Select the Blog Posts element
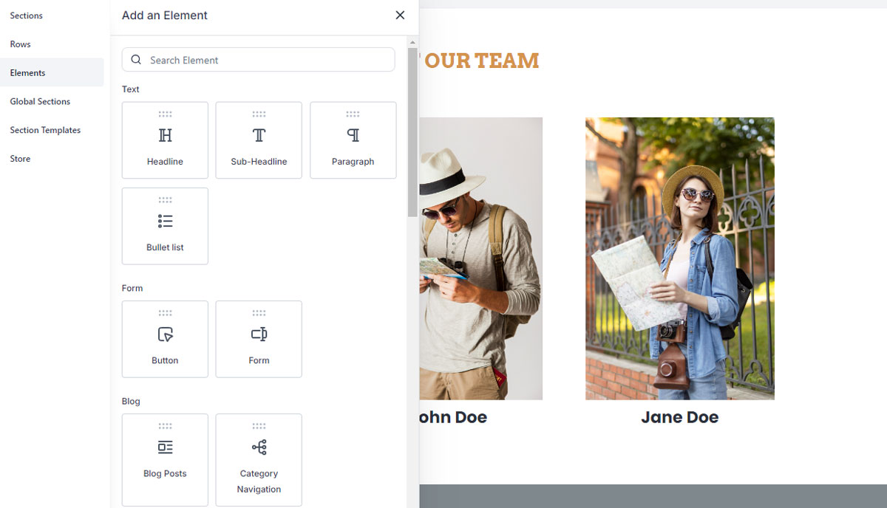887x508 pixels. pos(165,460)
